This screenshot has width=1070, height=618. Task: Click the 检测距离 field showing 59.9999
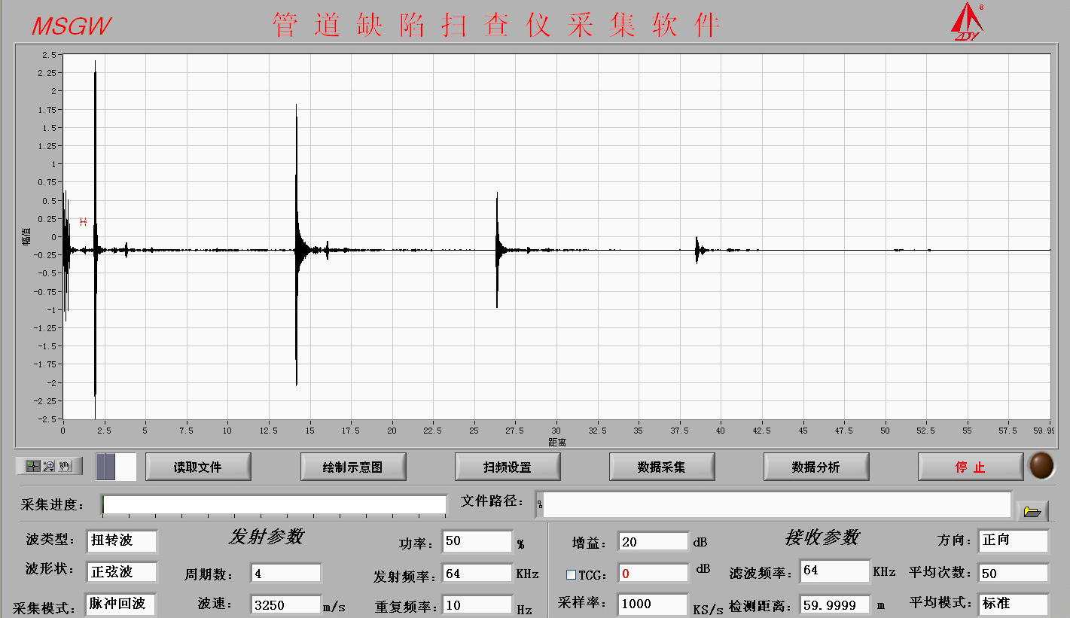[834, 604]
